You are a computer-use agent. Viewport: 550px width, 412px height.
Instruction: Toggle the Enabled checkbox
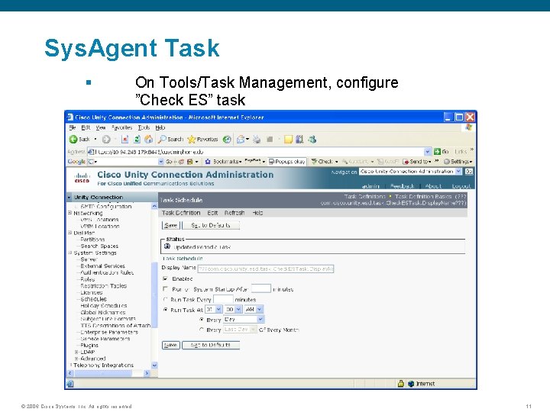point(165,278)
